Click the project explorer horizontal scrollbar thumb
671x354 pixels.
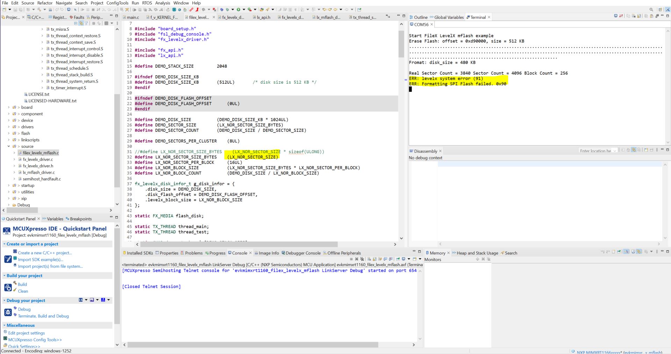[22, 210]
